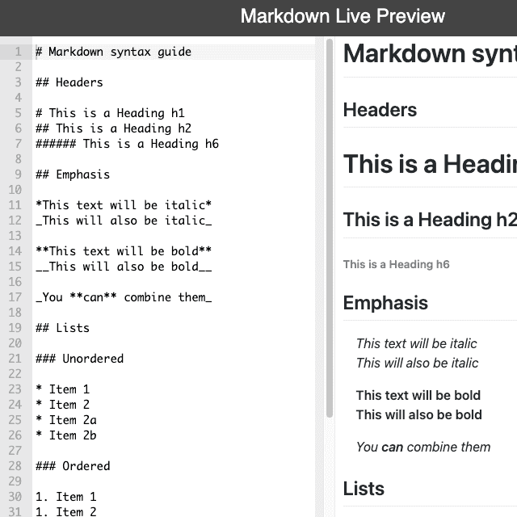The width and height of the screenshot is (517, 517).
Task: Click editor line '* Item 2'
Action: point(62,405)
